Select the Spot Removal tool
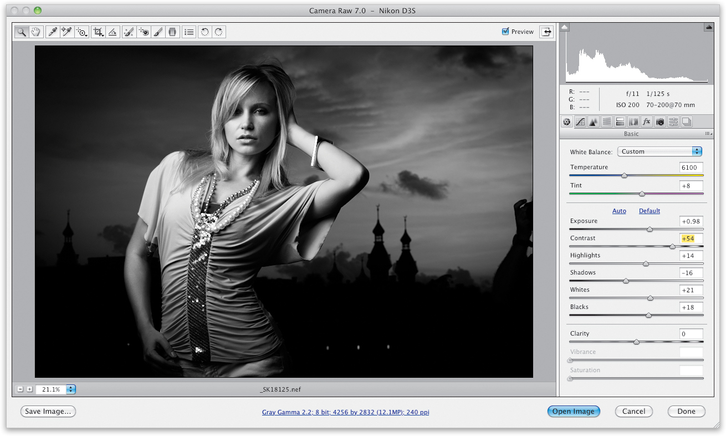 129,32
